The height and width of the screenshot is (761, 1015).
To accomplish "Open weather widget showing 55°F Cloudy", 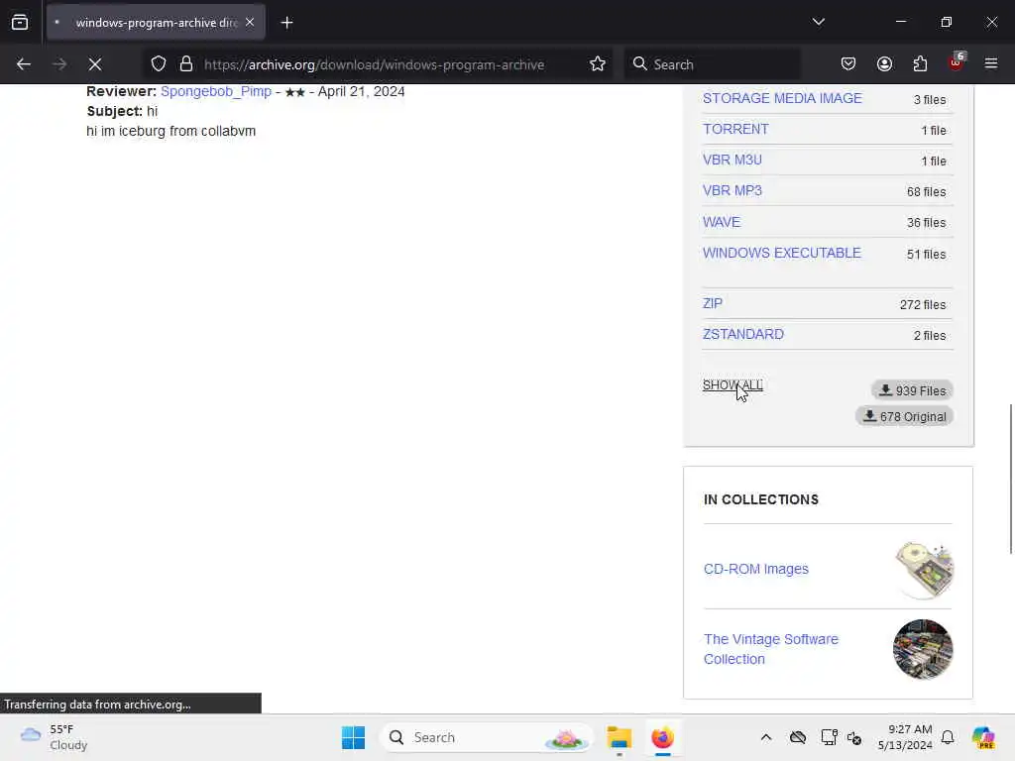I will point(54,737).
